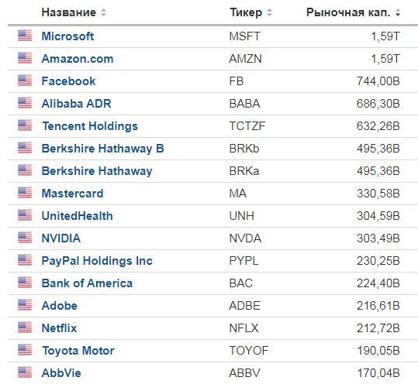Click the Название column header
This screenshot has height=384, width=418.
[x=69, y=12]
